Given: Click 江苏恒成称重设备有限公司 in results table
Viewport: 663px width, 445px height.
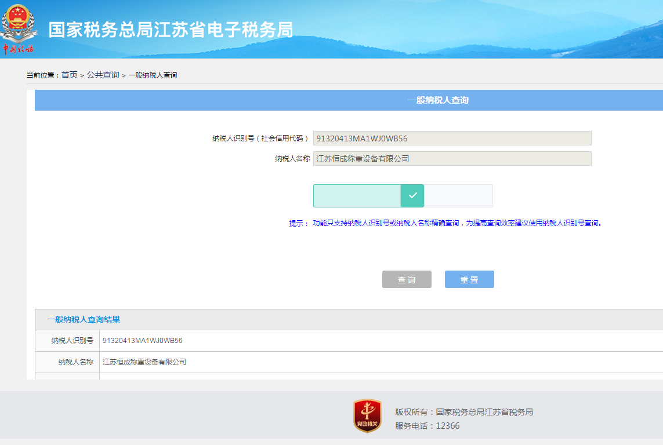Looking at the screenshot, I should tap(145, 362).
